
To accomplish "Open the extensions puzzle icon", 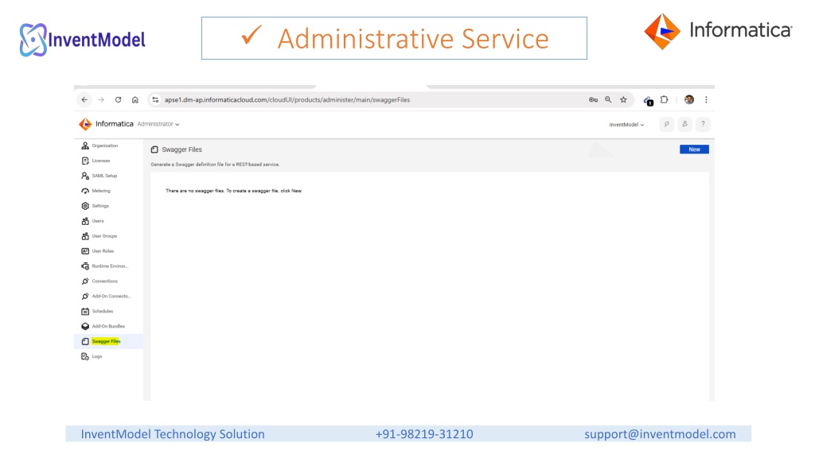I will pyautogui.click(x=665, y=99).
